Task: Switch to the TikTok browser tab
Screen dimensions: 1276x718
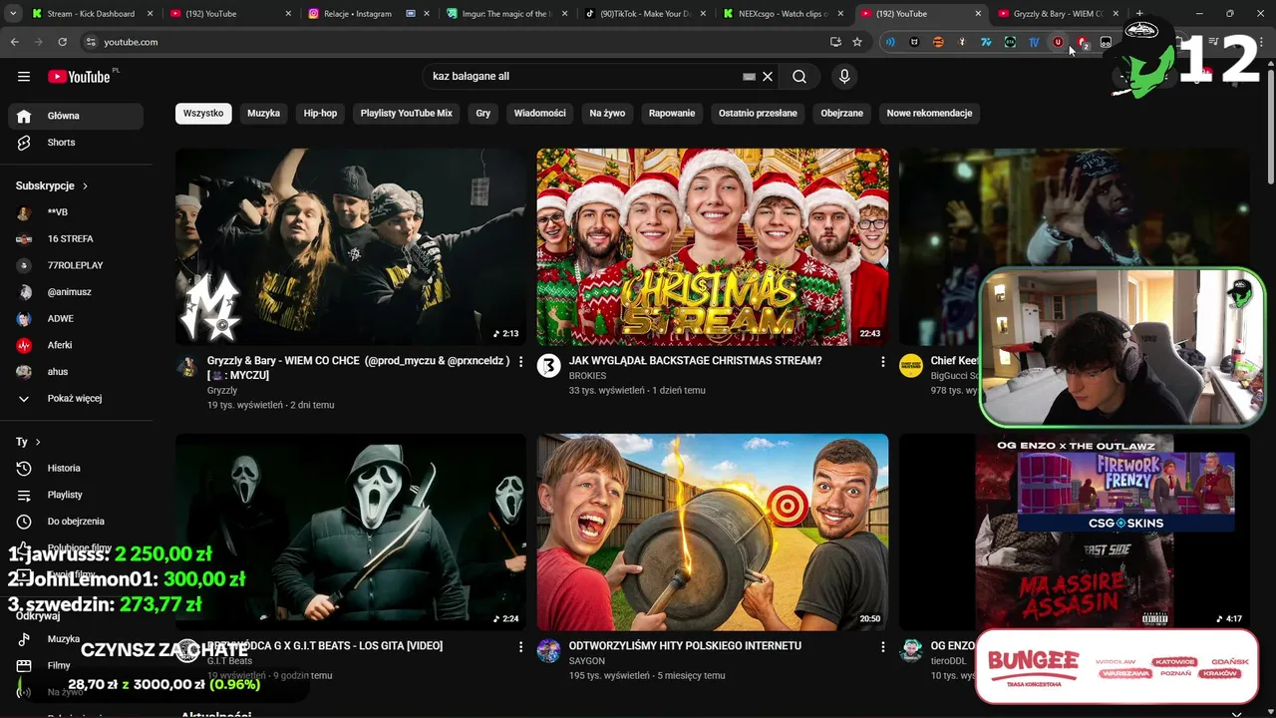Action: point(645,14)
